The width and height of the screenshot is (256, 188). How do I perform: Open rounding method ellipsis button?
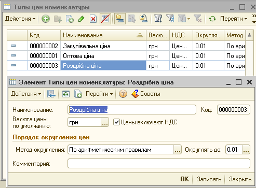point(178,150)
